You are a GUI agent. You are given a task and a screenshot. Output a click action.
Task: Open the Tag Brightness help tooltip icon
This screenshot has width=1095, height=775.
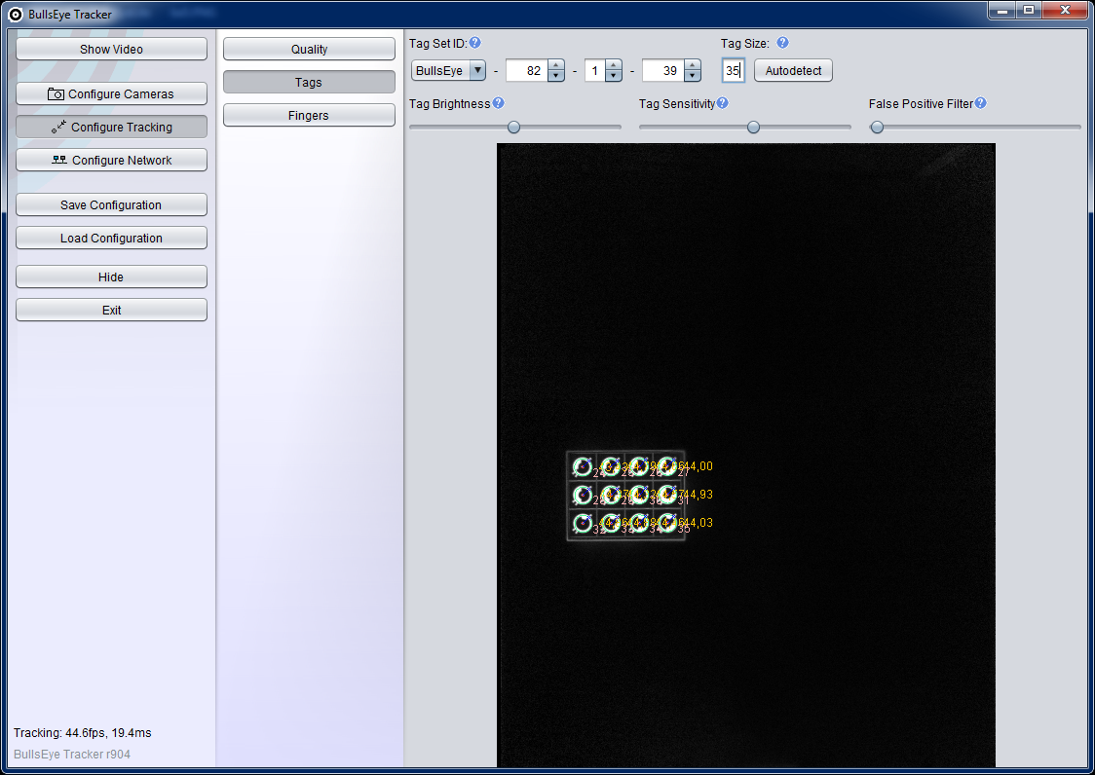(499, 103)
